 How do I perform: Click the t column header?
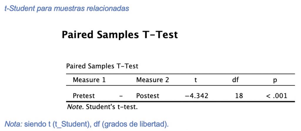[x=196, y=80]
